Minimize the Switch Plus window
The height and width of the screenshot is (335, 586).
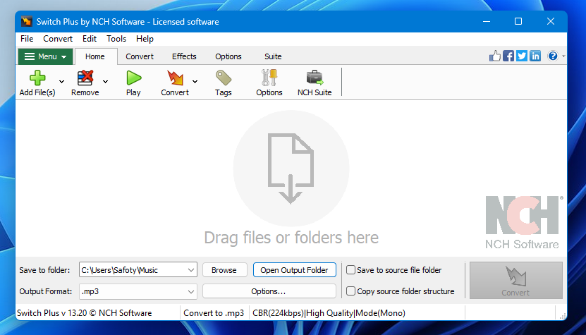pyautogui.click(x=486, y=21)
